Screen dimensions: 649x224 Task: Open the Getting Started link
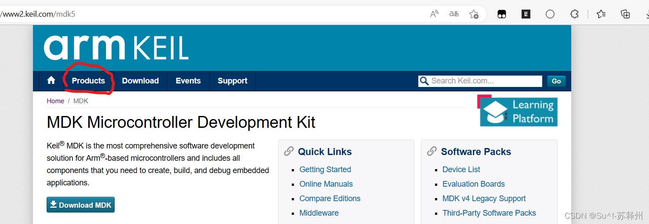(325, 170)
